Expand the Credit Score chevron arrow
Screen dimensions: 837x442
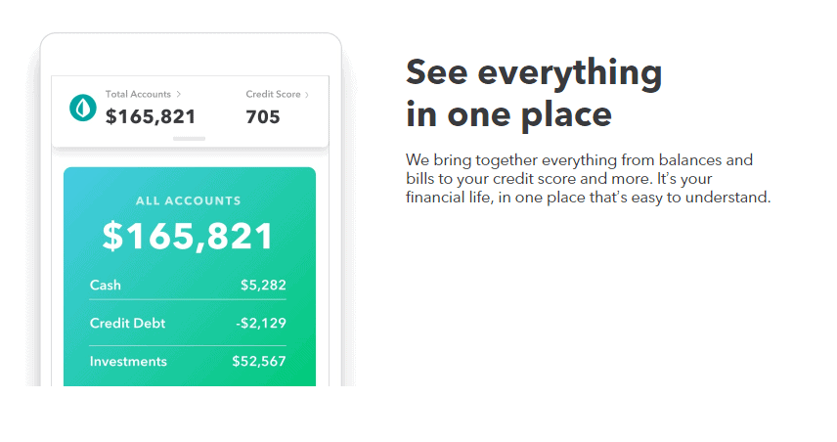point(306,95)
